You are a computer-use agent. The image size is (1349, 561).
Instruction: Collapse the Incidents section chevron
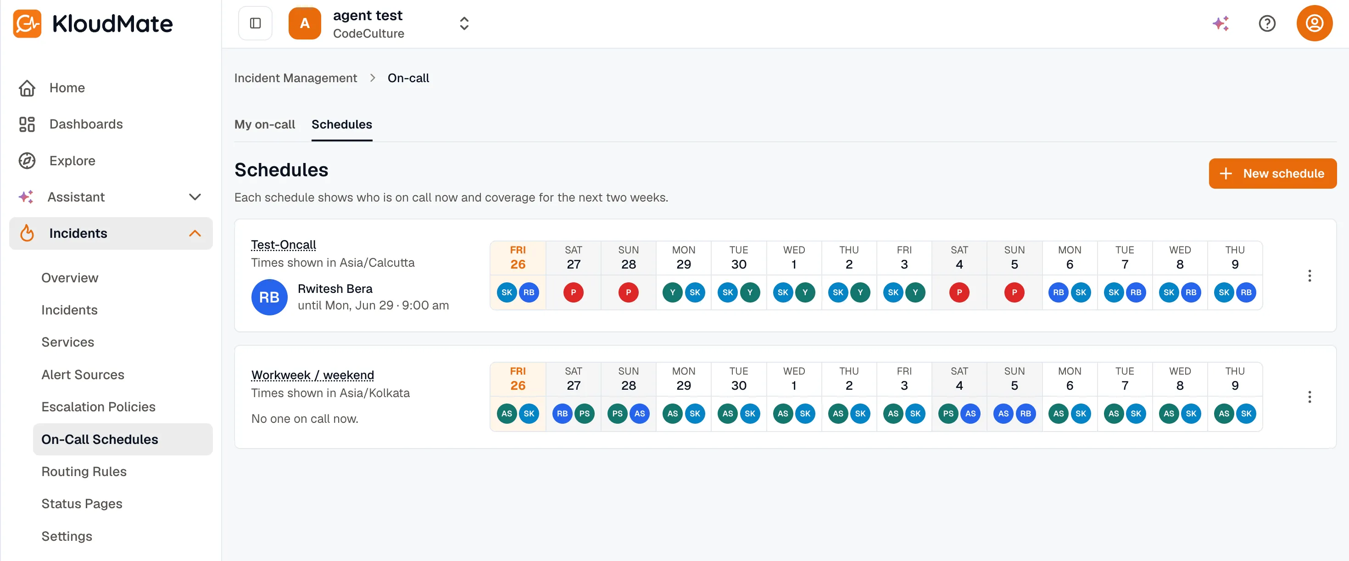point(195,233)
